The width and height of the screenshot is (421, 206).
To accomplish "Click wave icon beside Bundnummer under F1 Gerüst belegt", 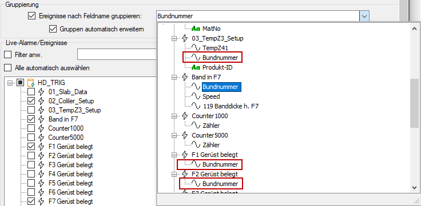I will (196, 164).
